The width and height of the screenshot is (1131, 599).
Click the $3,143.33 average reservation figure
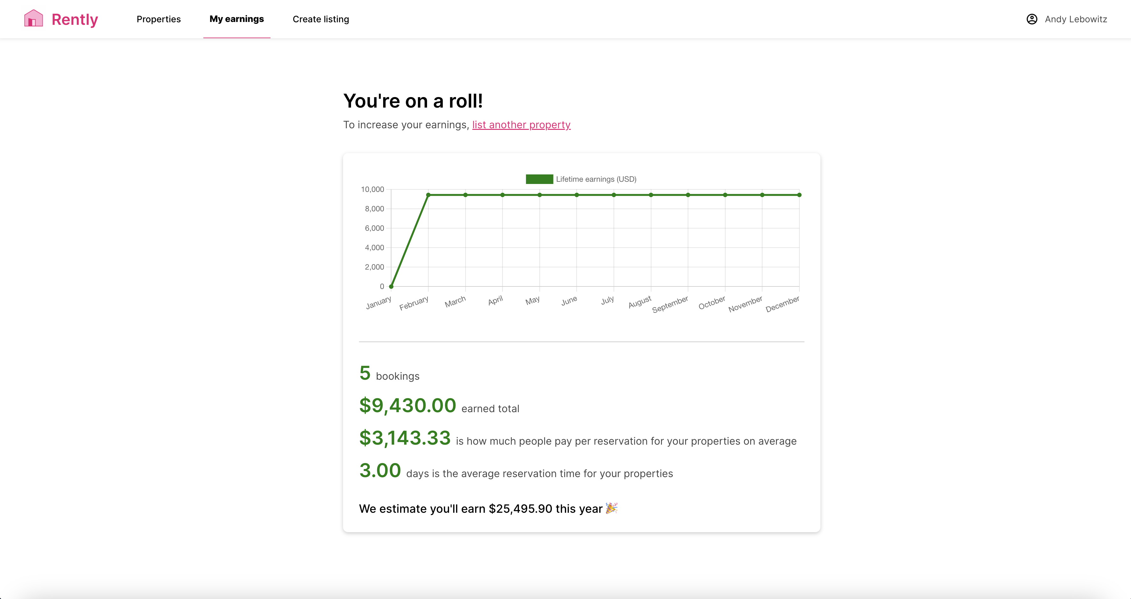[405, 438]
